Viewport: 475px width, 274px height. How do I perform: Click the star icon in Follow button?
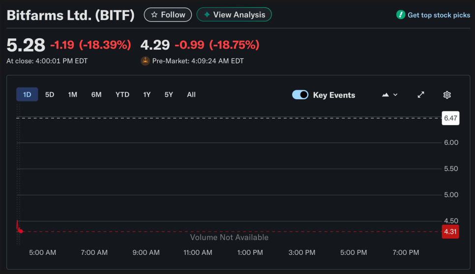click(x=154, y=15)
